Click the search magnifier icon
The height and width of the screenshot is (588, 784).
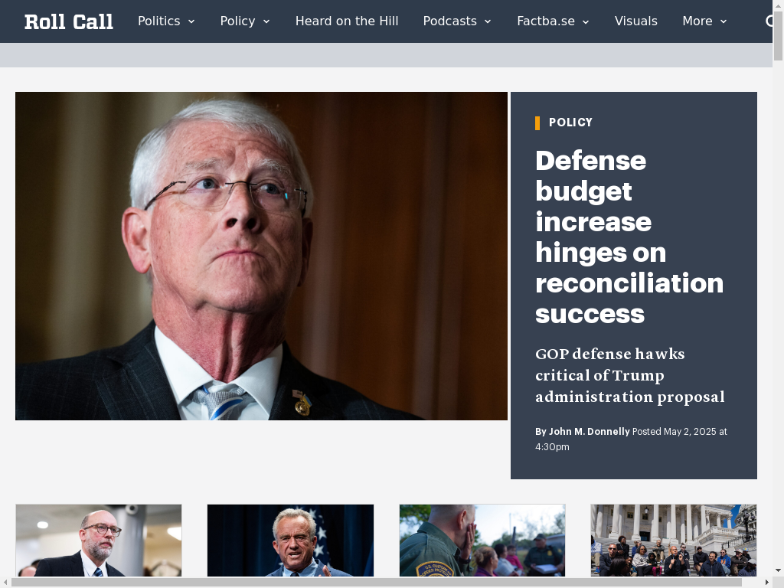[x=769, y=21]
